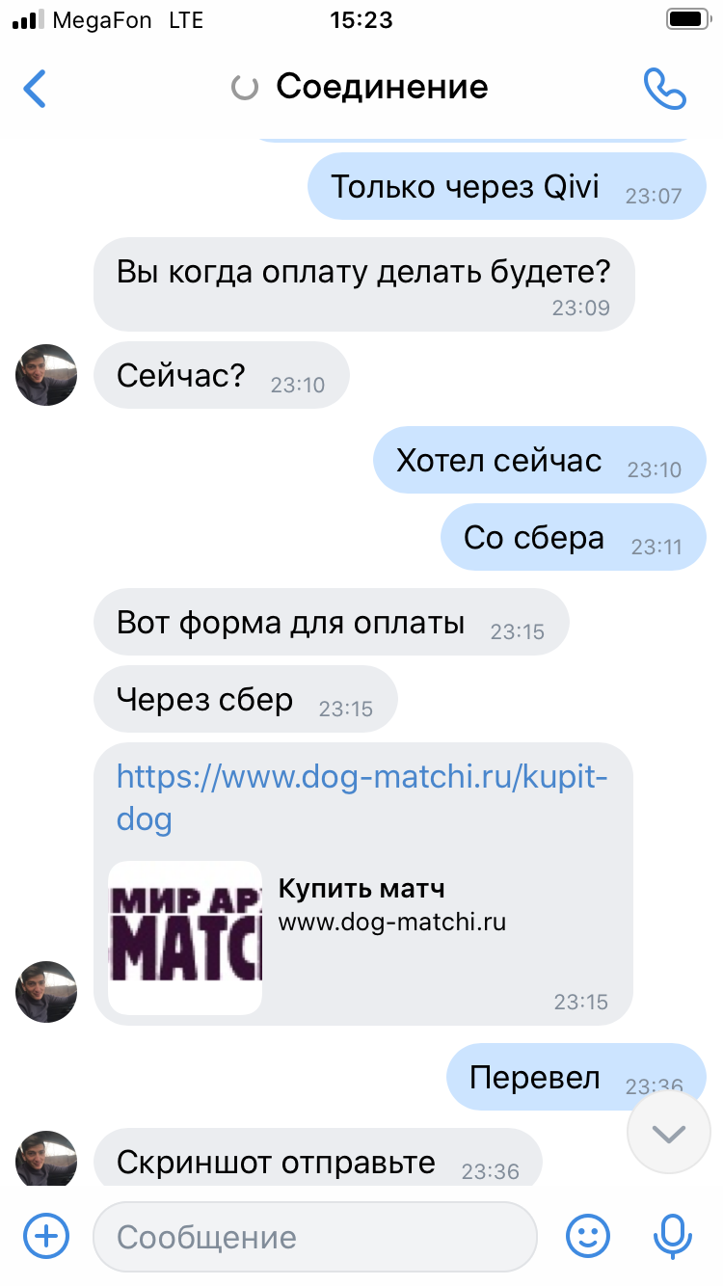
Task: Tap the 'Соединение' chat header title
Action: click(382, 87)
